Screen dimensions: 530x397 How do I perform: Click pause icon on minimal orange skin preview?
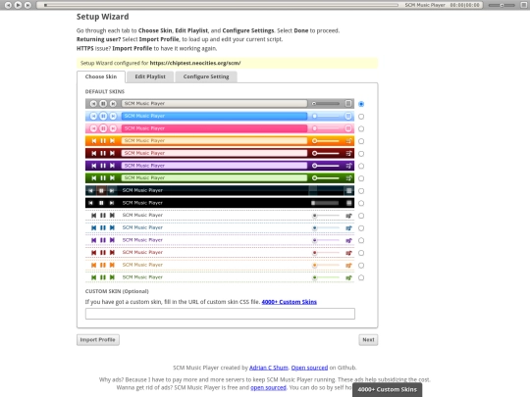[103, 265]
